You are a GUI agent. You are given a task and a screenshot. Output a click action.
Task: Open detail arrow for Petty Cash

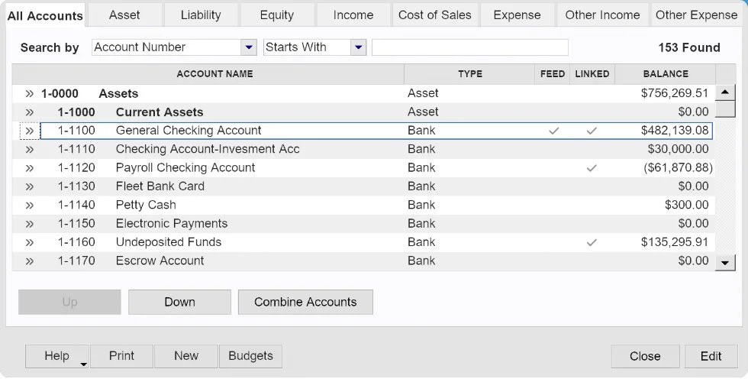click(30, 206)
